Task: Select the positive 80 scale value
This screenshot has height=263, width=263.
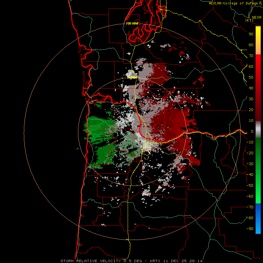Action: (x=251, y=45)
